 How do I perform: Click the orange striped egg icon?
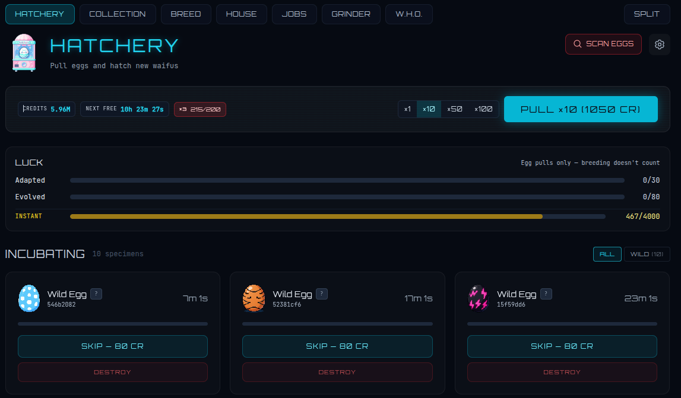[x=254, y=298]
